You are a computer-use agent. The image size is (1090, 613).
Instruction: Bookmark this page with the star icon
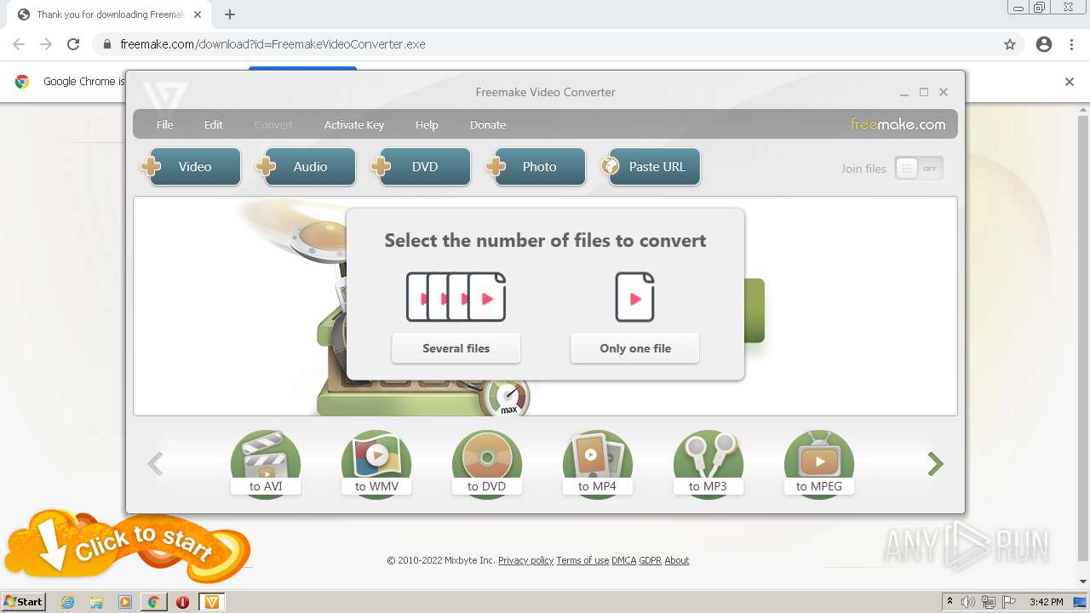[1010, 44]
